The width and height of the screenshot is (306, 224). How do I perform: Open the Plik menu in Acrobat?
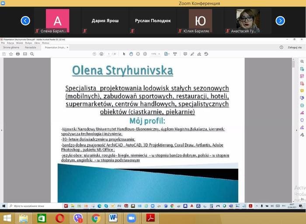click(3, 43)
